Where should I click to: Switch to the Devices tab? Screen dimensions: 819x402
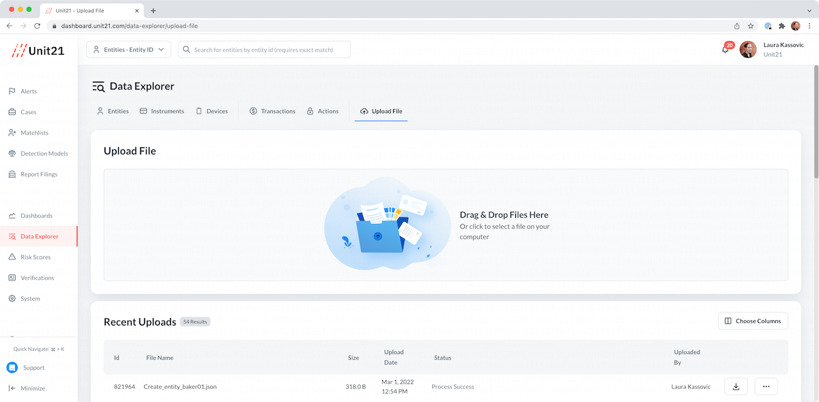[x=212, y=111]
